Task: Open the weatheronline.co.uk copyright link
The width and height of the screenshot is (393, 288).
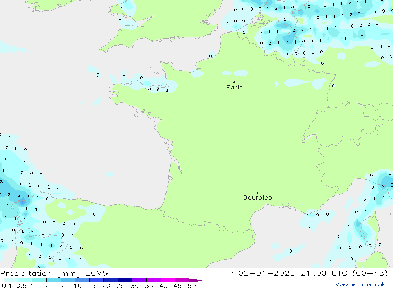Action: coord(360,284)
